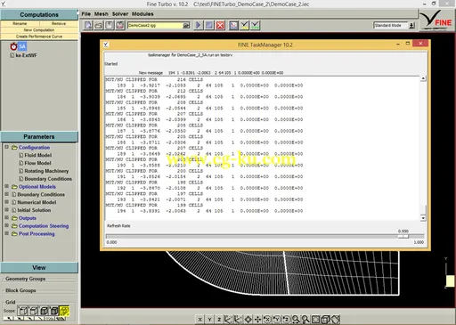This screenshot has width=456, height=325.
Task: Click the Z axis view button
Action: tap(219, 320)
